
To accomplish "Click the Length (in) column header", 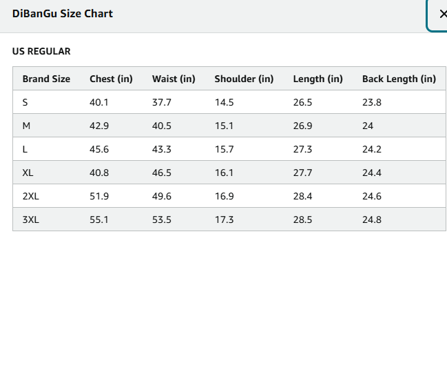I will coord(318,79).
